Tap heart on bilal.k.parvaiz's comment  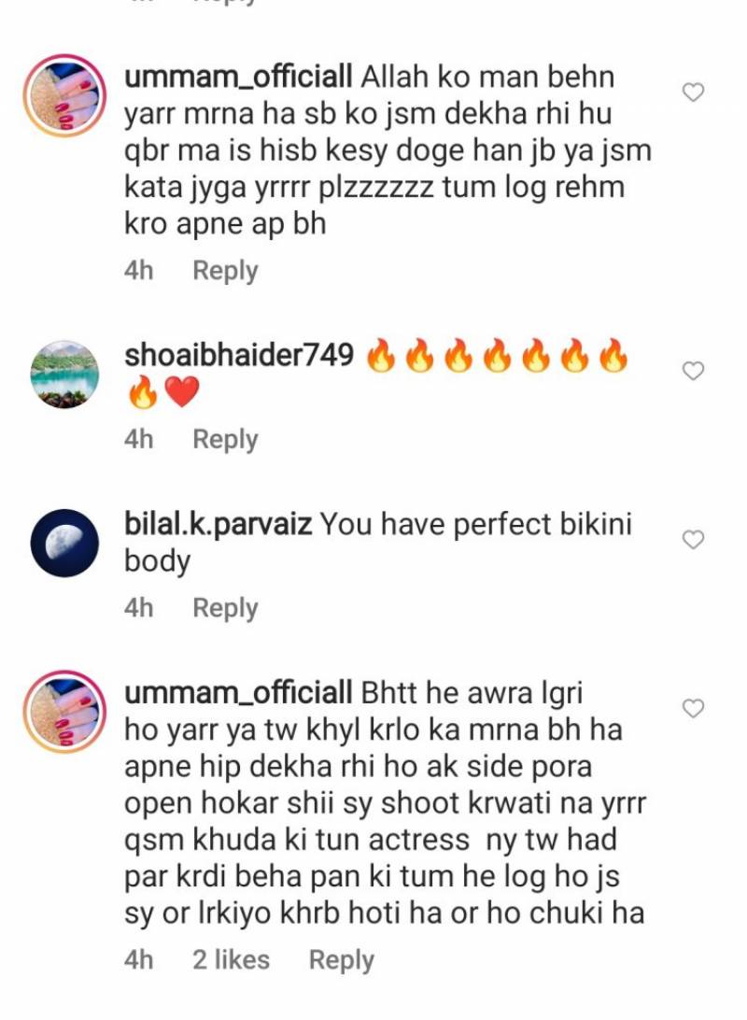click(693, 539)
